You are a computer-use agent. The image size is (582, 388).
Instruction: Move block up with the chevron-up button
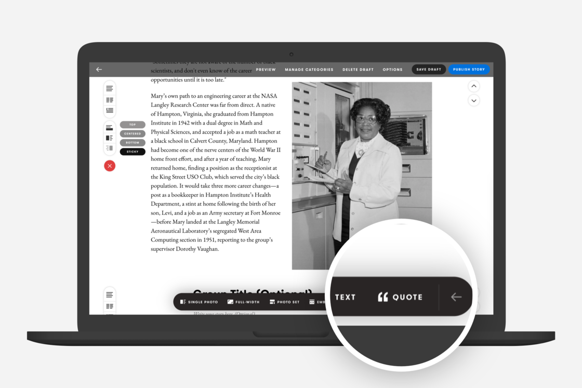point(473,86)
